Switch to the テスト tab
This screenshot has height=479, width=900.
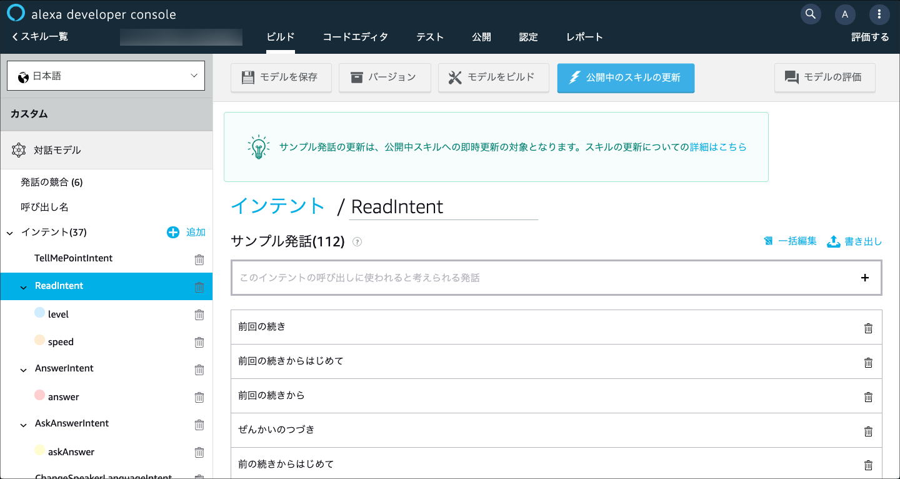(430, 37)
